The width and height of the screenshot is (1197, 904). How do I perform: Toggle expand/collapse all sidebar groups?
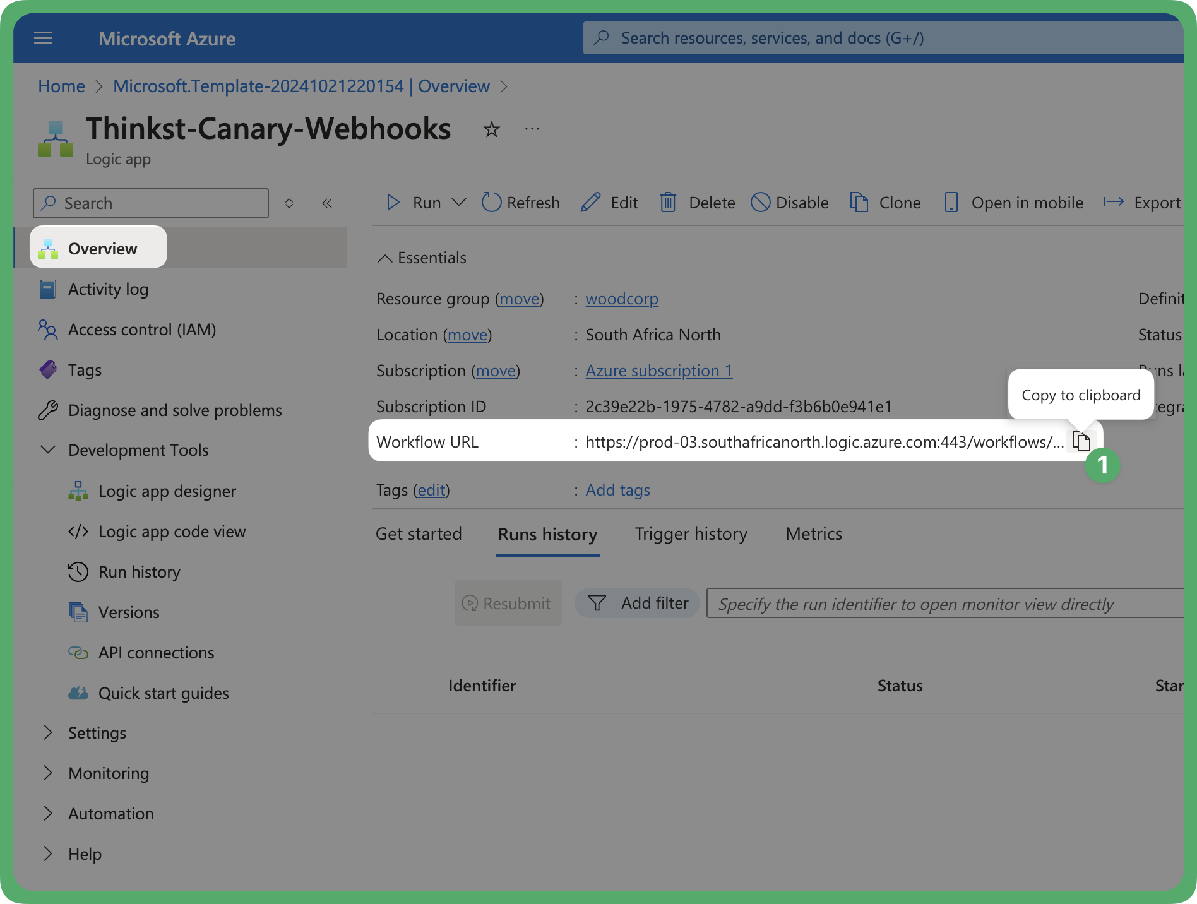[289, 203]
